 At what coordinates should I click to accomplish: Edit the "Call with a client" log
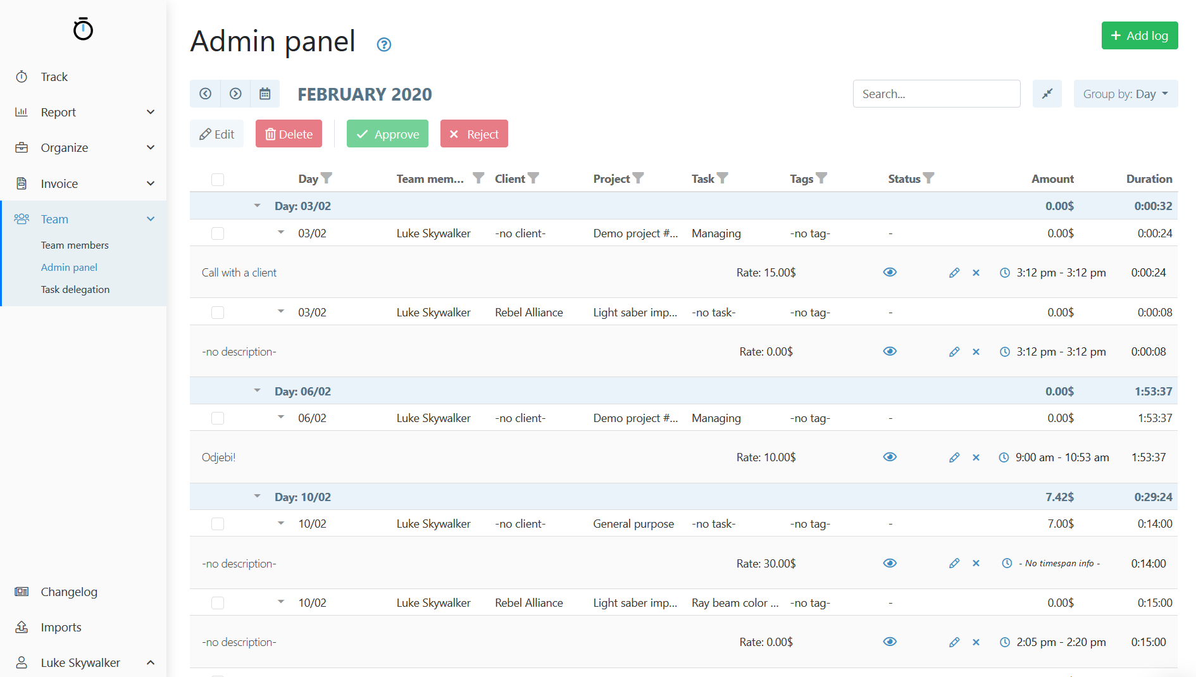(x=954, y=273)
